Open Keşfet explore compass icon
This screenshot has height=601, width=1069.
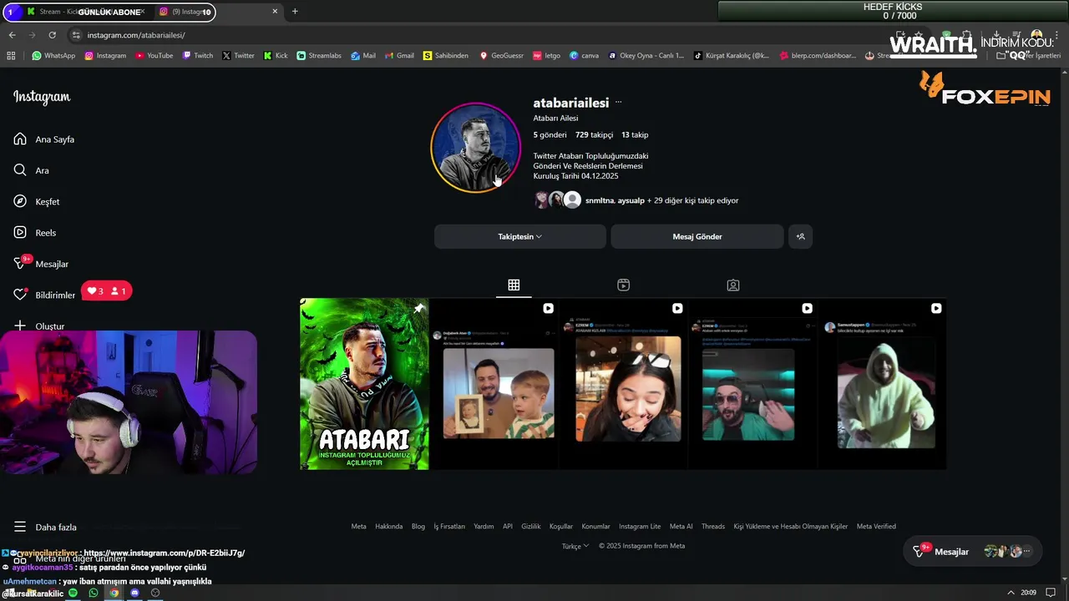coord(20,201)
